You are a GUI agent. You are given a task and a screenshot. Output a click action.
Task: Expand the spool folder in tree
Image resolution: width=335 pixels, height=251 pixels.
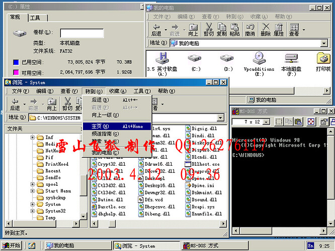(33, 184)
